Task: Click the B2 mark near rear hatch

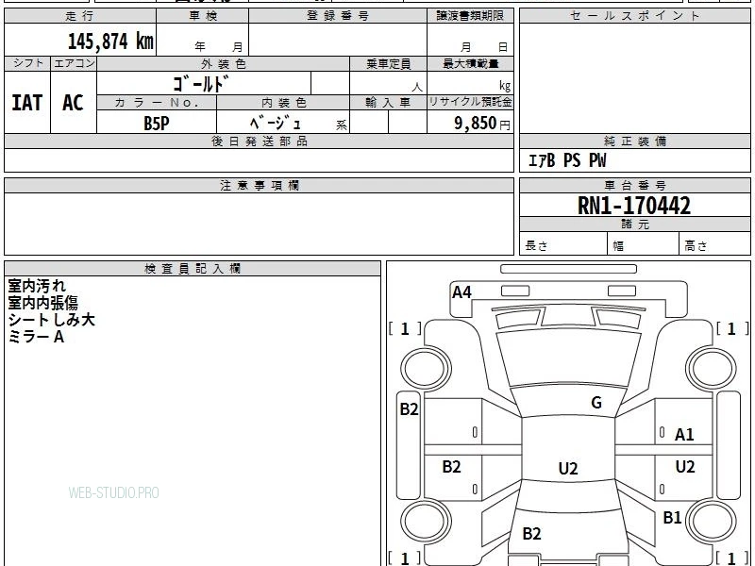Action: pyautogui.click(x=531, y=533)
